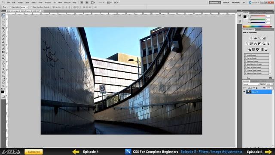Add an Exposure adjustment
Screen dimensions: 275x155
(264, 38)
